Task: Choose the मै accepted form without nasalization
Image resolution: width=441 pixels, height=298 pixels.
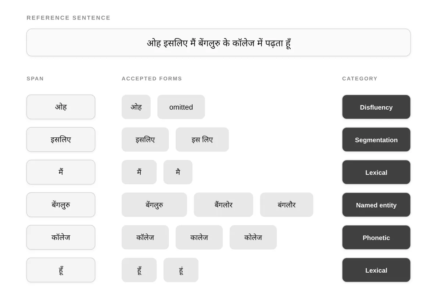Action: tap(178, 172)
